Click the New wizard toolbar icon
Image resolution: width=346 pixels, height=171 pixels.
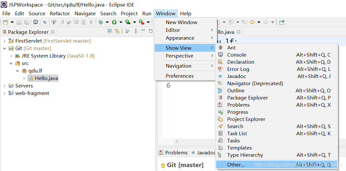tap(6, 22)
